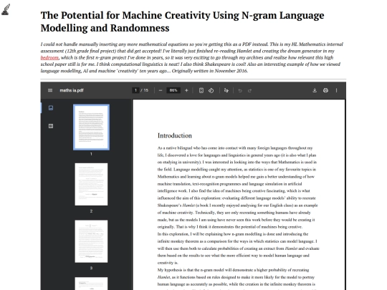Click the undo icon in PDF toolbar

[x=240, y=90]
